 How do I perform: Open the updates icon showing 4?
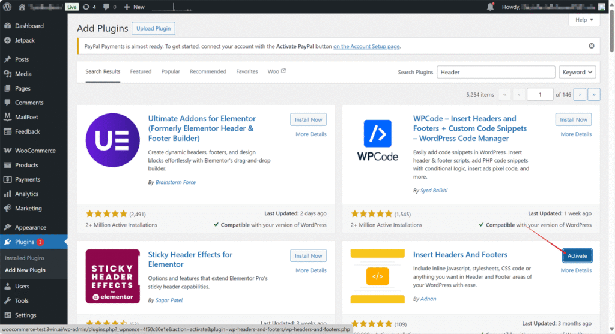(x=89, y=7)
